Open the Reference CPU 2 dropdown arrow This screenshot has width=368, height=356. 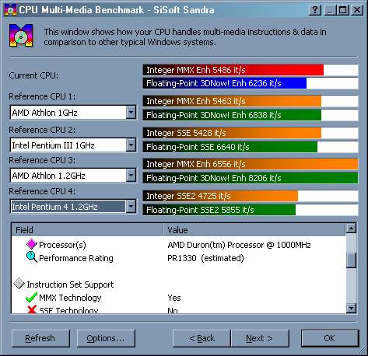point(131,145)
